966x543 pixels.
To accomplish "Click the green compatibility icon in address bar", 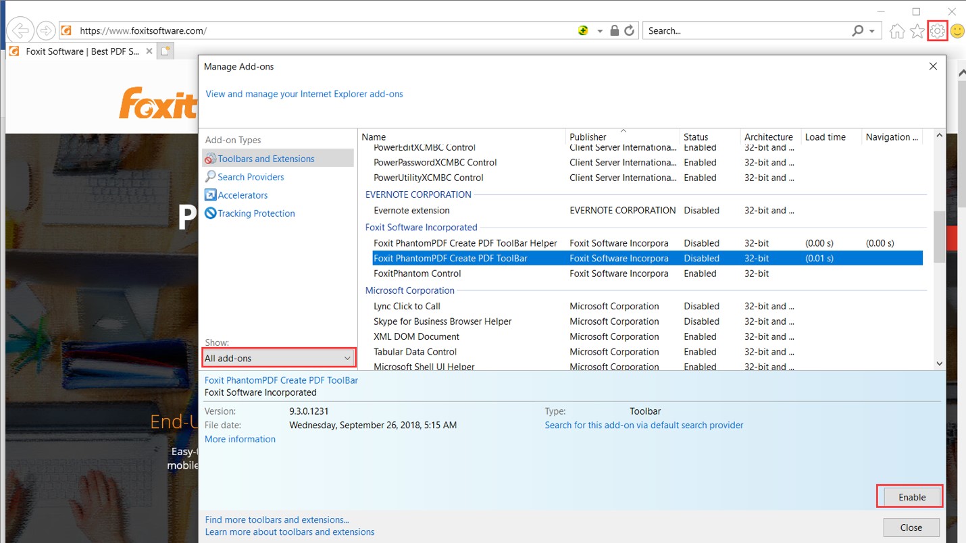I will pyautogui.click(x=583, y=30).
